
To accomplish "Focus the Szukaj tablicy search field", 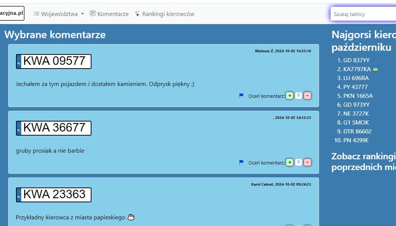I will click(x=363, y=14).
